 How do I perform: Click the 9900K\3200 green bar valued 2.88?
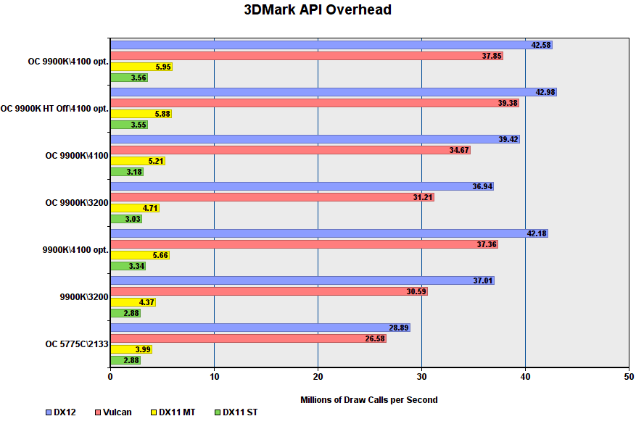point(125,313)
